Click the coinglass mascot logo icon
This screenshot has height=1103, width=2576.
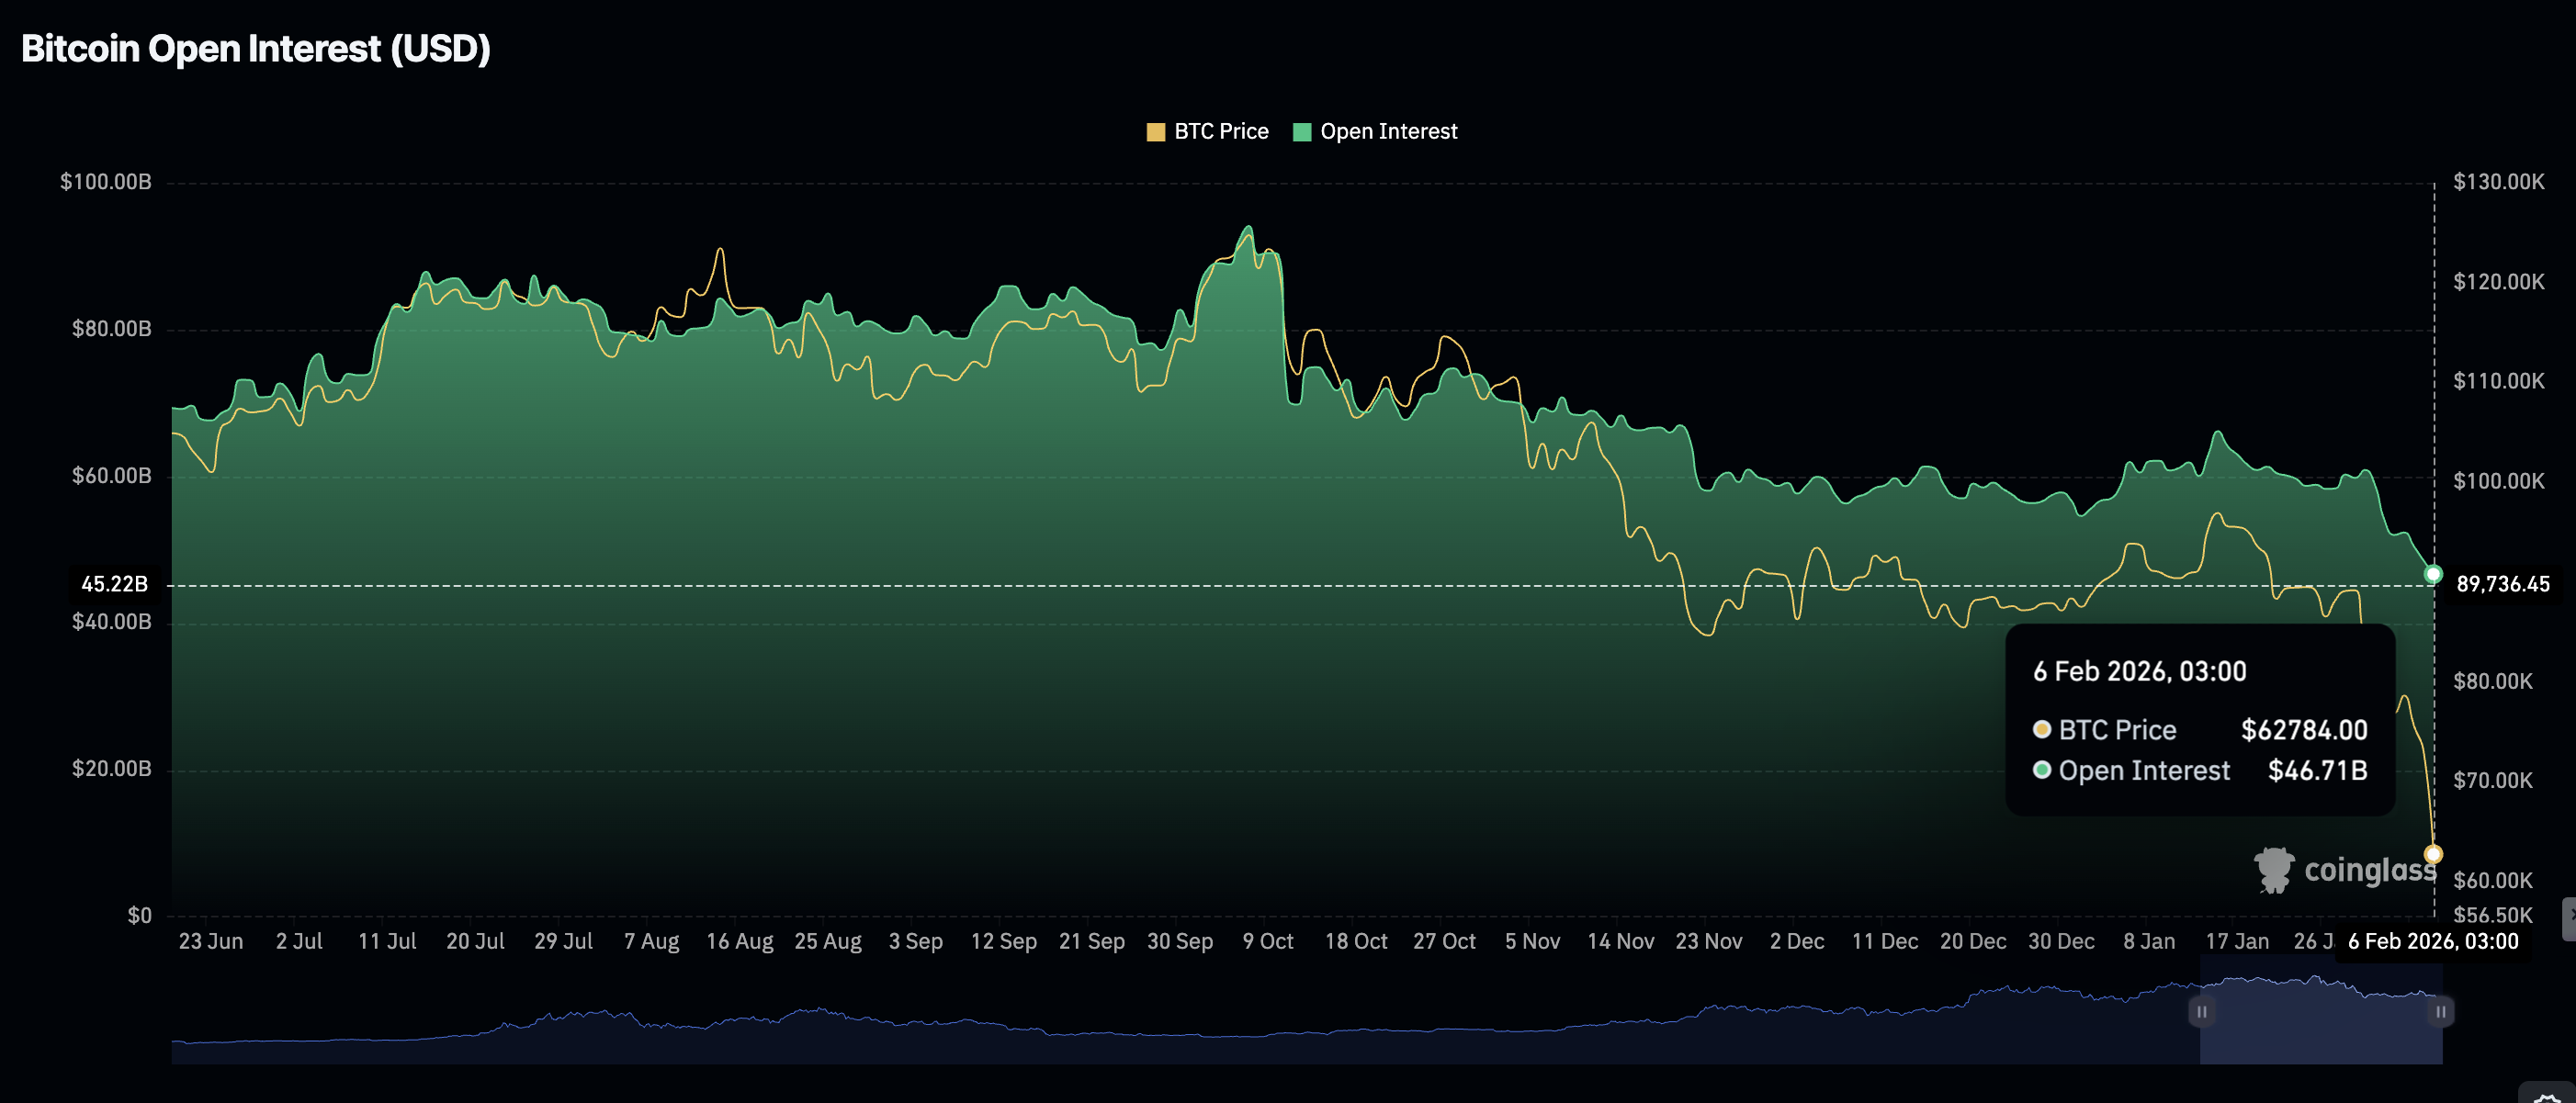2273,870
